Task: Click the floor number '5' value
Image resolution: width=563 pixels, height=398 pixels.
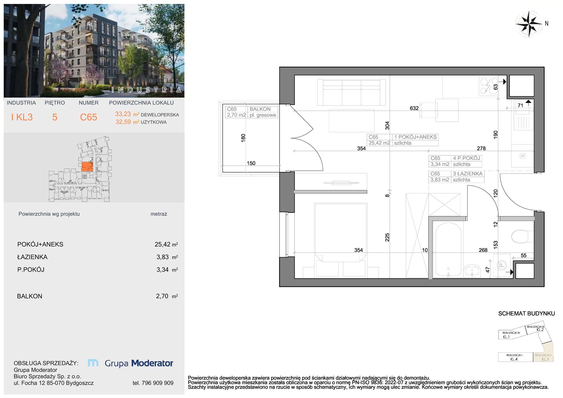Action: (55, 117)
